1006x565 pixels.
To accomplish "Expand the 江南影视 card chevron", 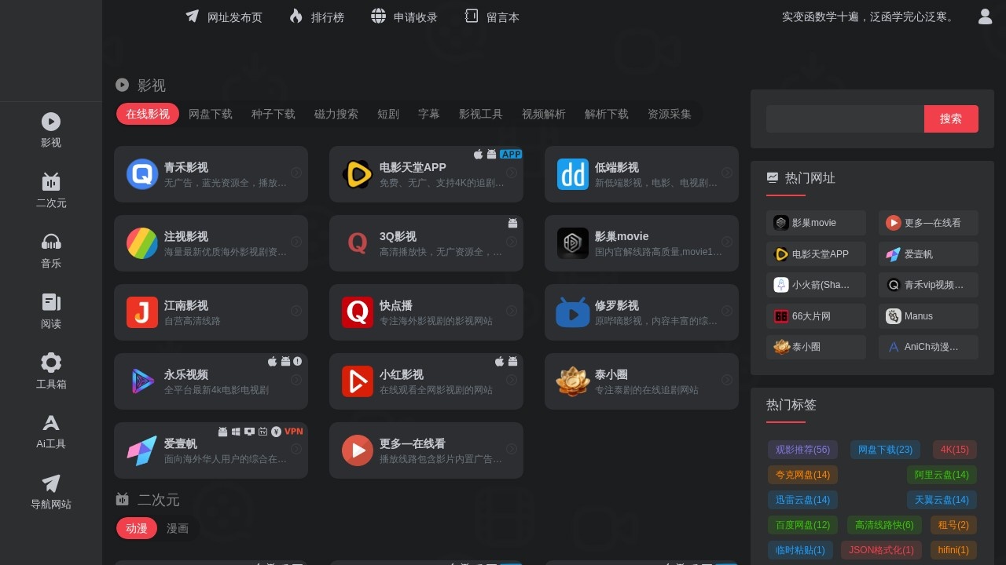I will (x=296, y=312).
